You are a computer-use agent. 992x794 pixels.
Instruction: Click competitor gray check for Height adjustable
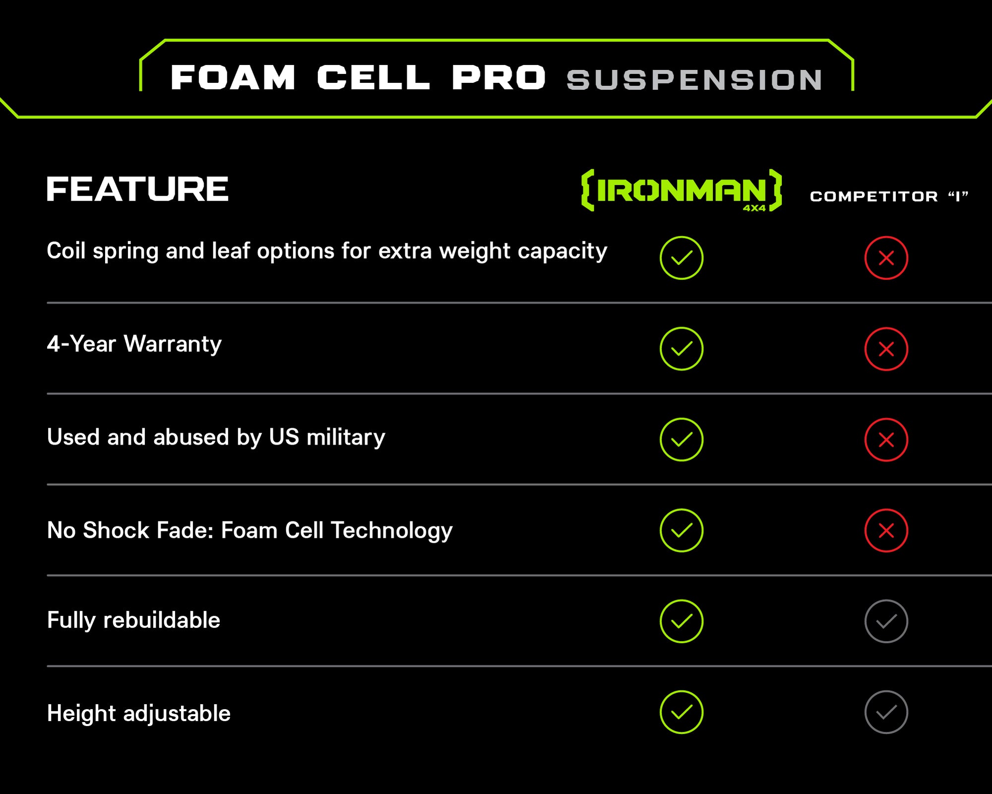click(x=886, y=712)
